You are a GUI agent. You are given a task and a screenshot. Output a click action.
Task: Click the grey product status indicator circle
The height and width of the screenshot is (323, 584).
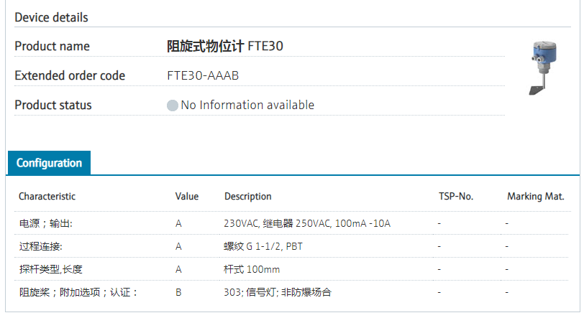(x=173, y=106)
